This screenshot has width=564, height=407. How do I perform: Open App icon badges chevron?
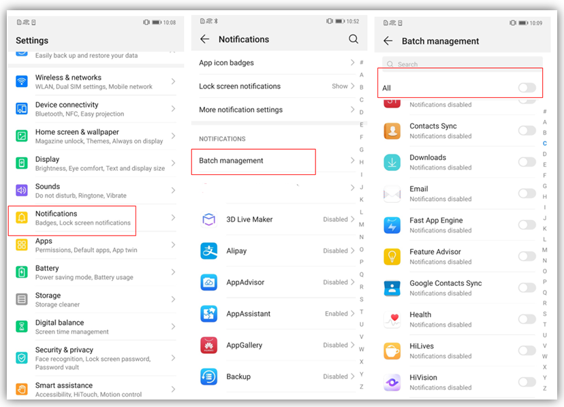(x=352, y=63)
